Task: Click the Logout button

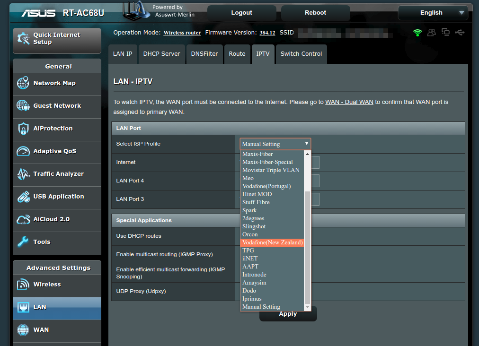Action: (x=242, y=13)
